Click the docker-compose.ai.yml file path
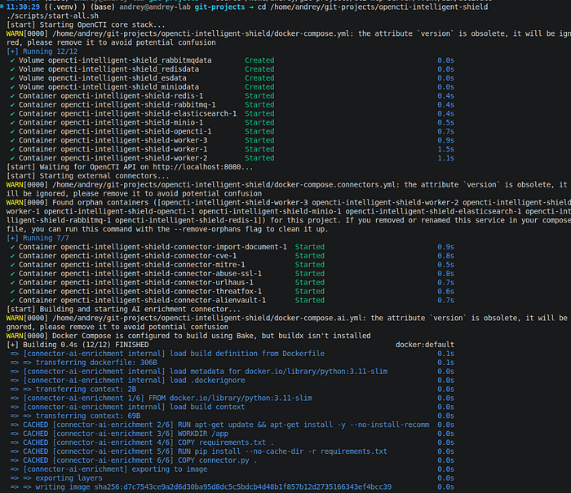This screenshot has height=493, width=571. [207, 318]
